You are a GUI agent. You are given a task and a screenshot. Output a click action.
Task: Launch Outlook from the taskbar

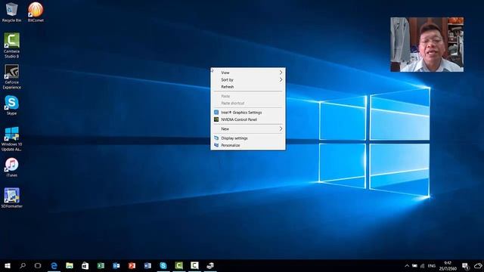click(116, 265)
